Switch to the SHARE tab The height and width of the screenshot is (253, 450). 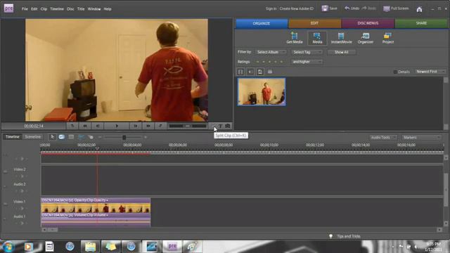click(x=421, y=23)
